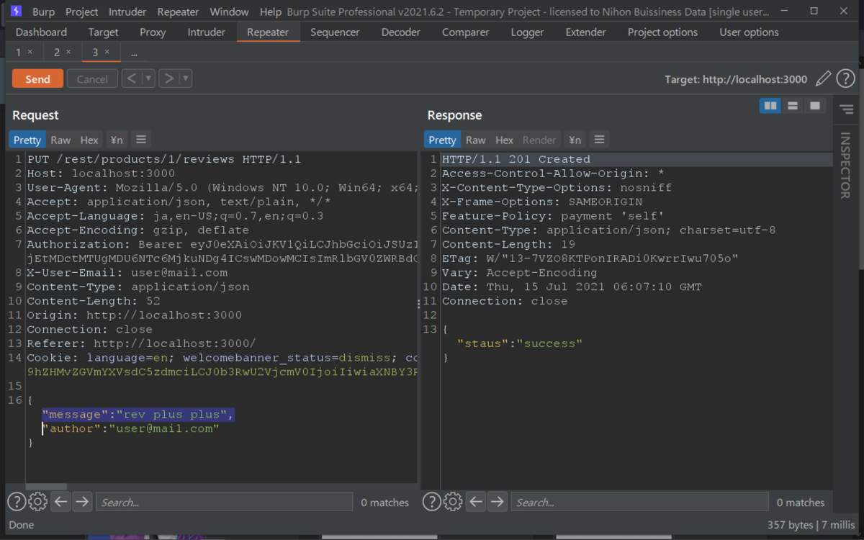The image size is (864, 540).
Task: Open the Project menu
Action: click(x=81, y=12)
